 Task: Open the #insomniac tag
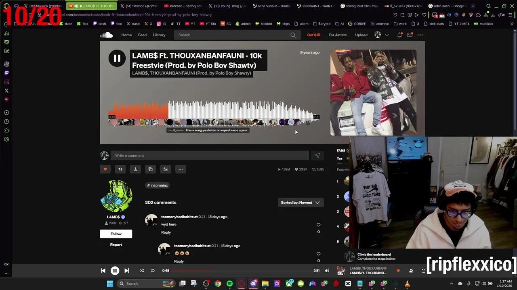[158, 185]
